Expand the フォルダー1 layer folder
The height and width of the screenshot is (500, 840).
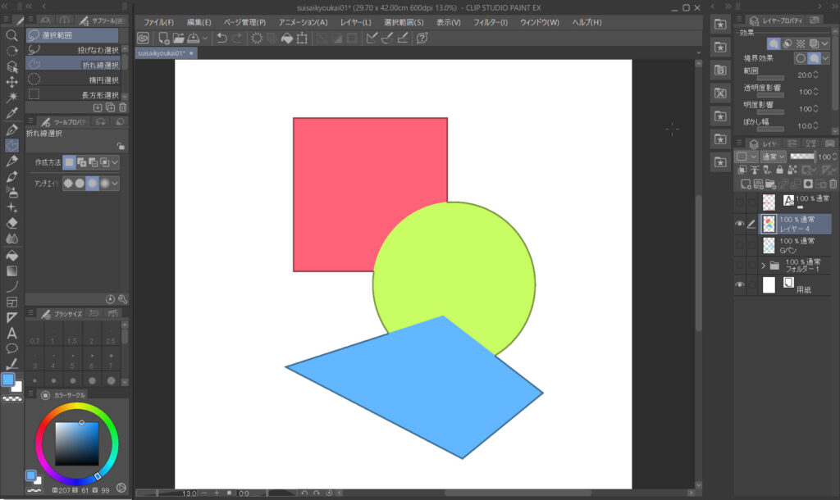(764, 266)
